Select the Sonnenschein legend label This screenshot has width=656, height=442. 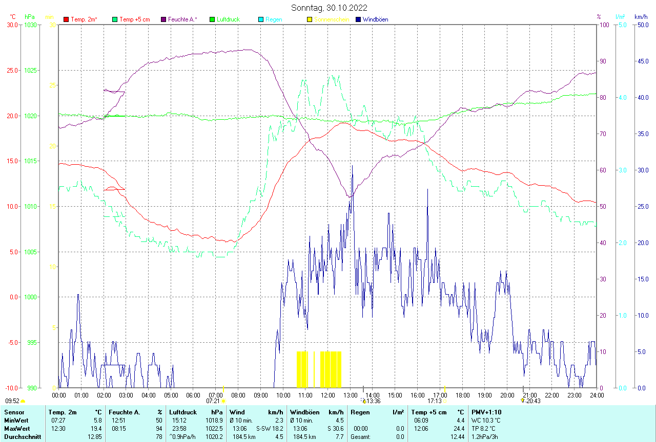pos(332,19)
